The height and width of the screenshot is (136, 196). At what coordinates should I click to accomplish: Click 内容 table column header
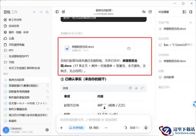tap(120, 96)
